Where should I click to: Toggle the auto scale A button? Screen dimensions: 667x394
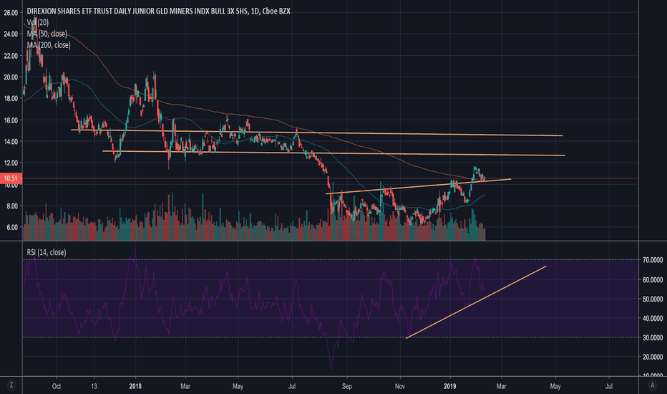[x=652, y=385]
